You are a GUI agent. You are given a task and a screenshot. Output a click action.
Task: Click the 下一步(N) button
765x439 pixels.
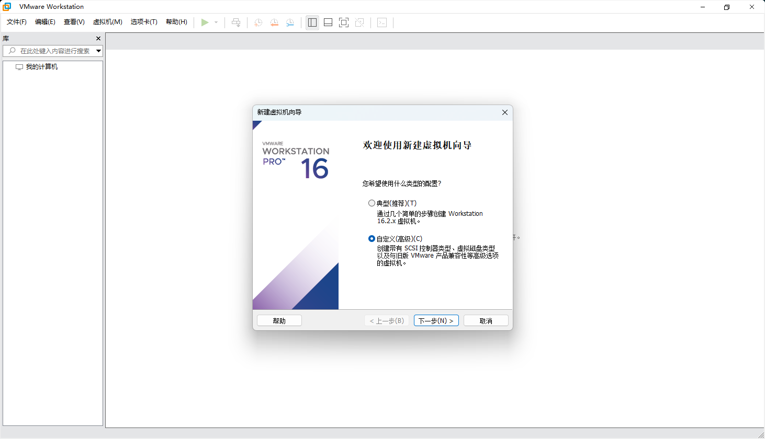point(436,321)
